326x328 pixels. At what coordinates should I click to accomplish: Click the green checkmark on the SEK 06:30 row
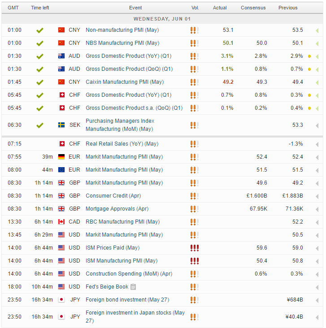click(x=40, y=125)
